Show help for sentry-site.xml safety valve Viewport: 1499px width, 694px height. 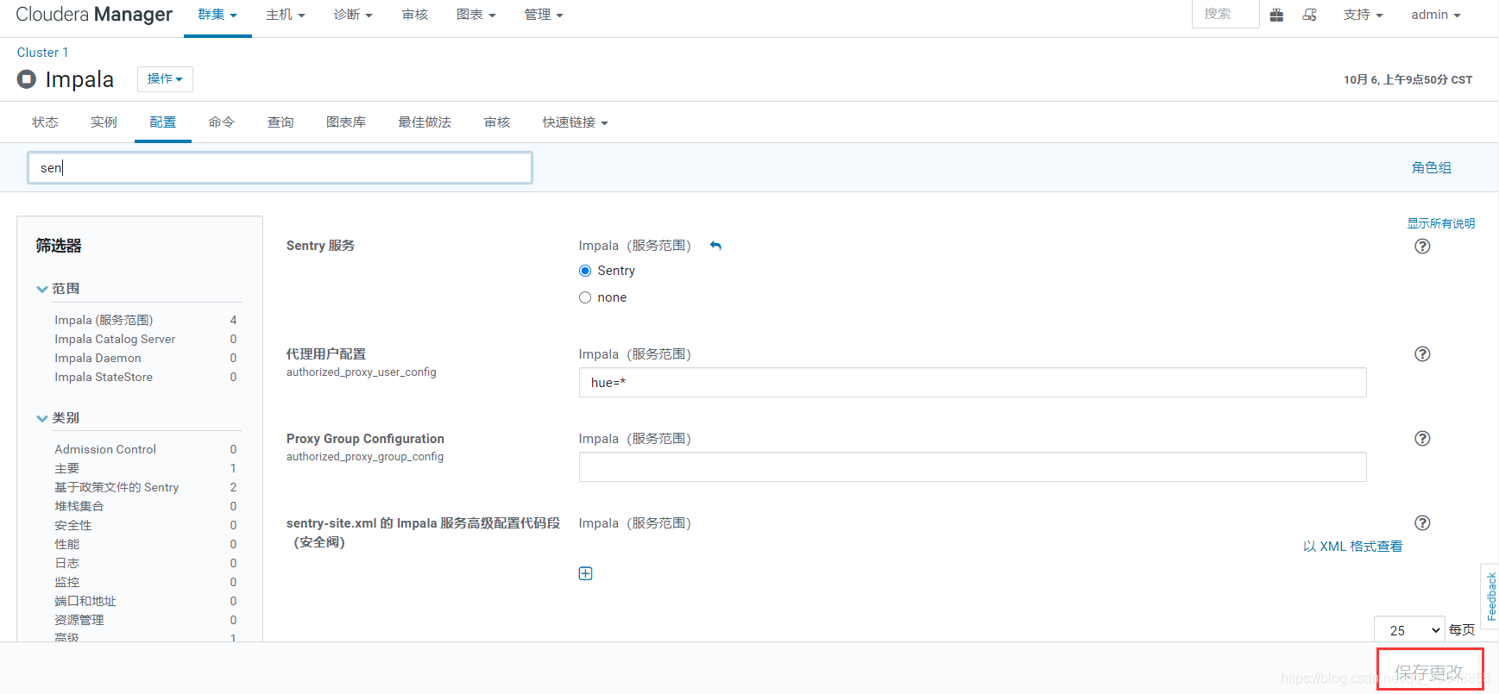[1422, 523]
